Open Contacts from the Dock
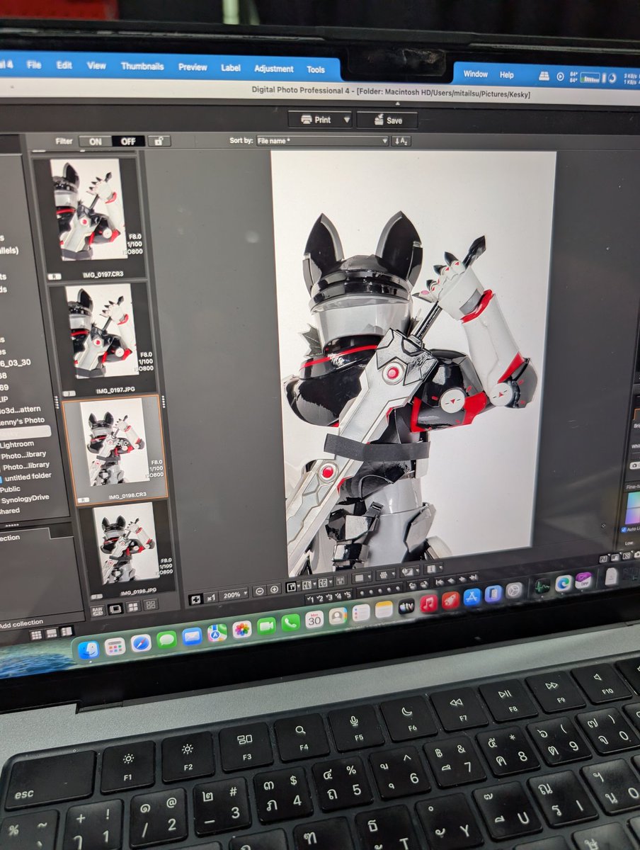The image size is (640, 850). (338, 616)
